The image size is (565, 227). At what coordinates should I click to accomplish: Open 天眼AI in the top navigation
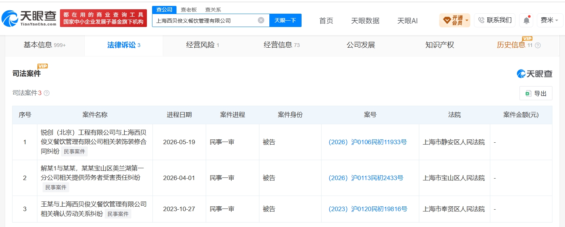(x=407, y=21)
